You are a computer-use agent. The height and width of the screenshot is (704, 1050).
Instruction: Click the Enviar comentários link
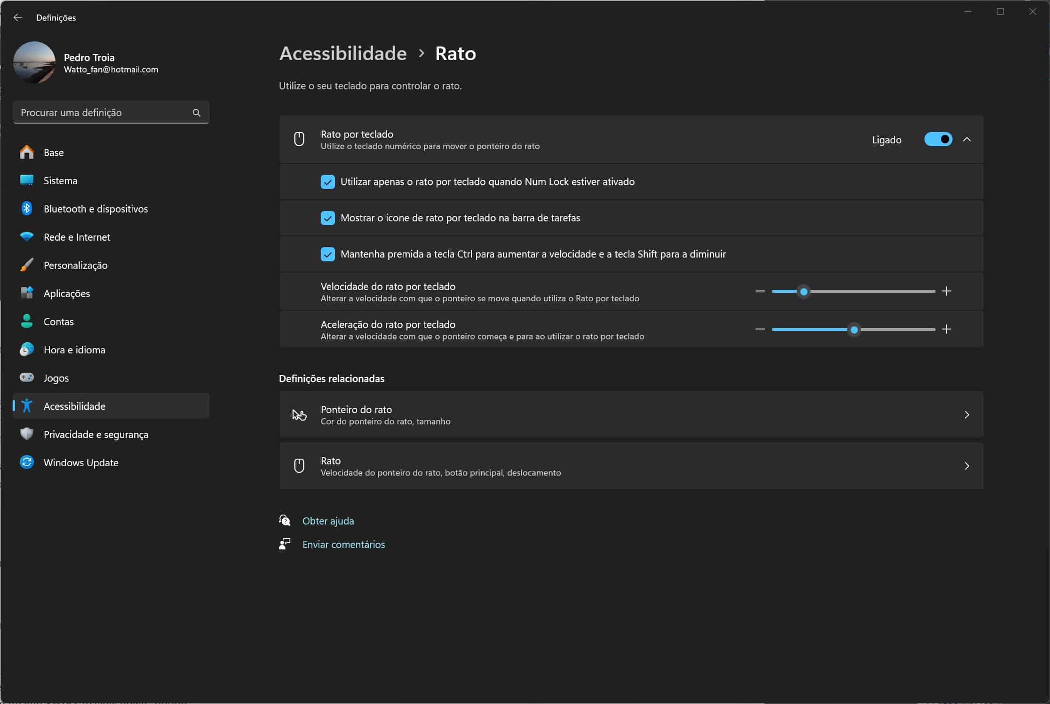tap(343, 544)
